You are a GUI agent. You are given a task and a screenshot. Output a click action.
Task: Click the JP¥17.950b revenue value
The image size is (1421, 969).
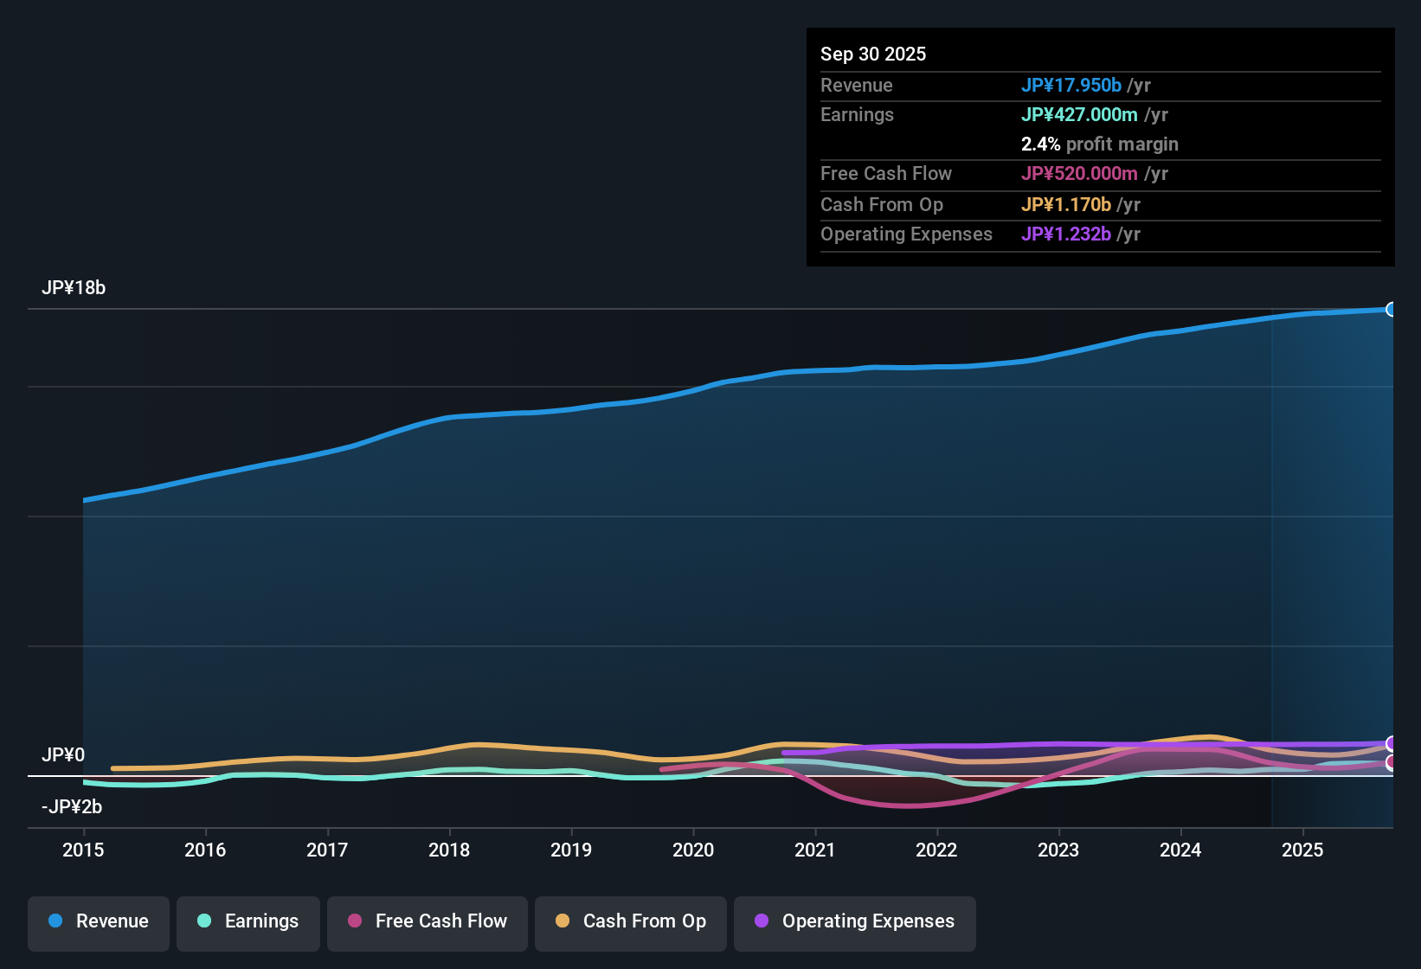1071,85
